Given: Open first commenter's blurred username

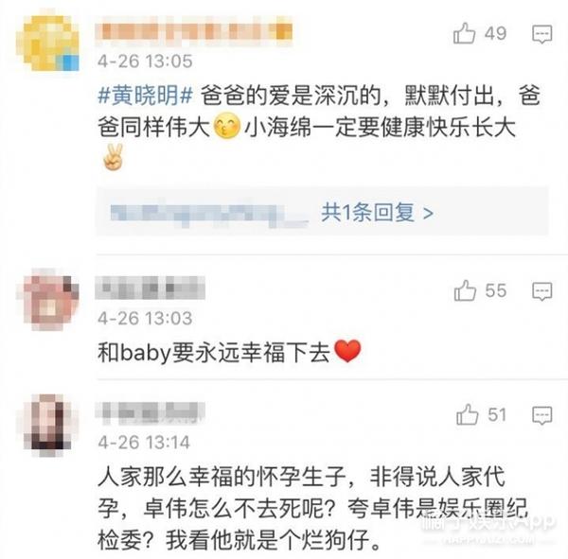Looking at the screenshot, I should click(x=194, y=31).
